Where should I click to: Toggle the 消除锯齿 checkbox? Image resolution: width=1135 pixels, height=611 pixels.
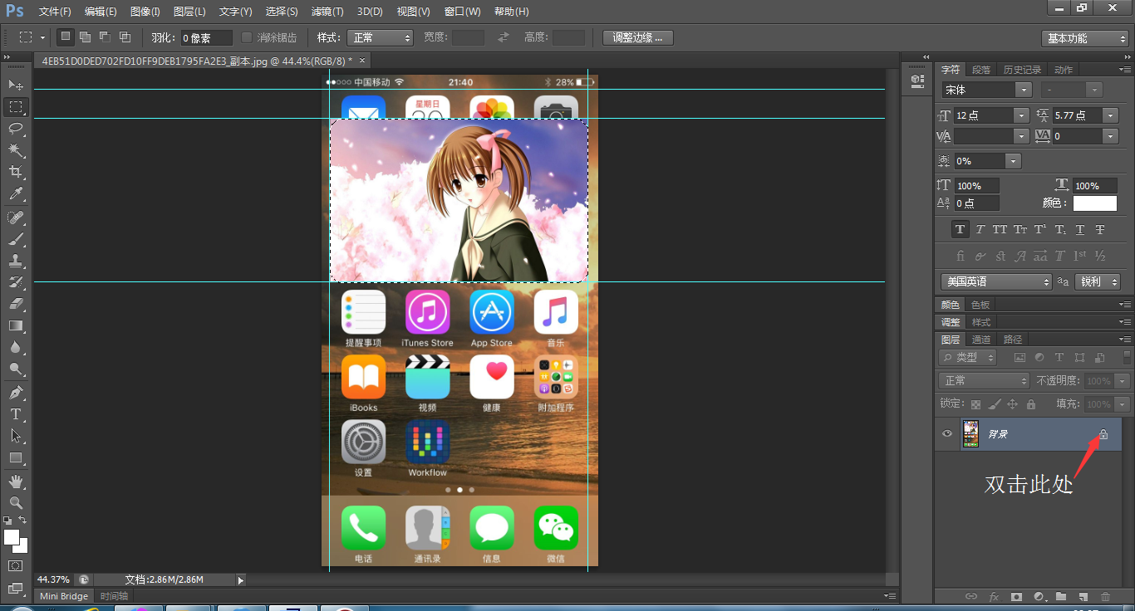(247, 37)
